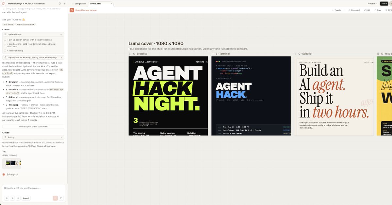Click the chat panel vertical scrollbar
This screenshot has height=205, width=392.
click(67, 137)
